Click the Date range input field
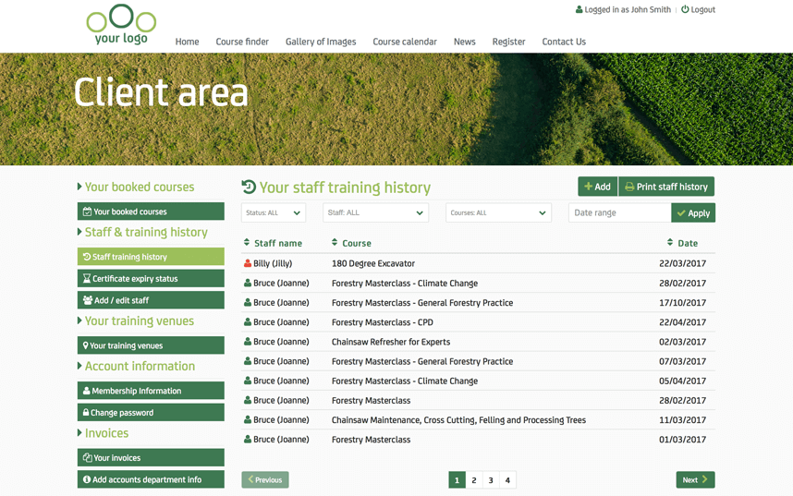This screenshot has width=793, height=496. tap(619, 213)
